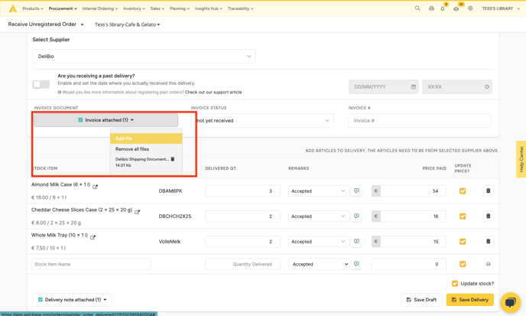Add comment to Cheddar Cheese row
The image size is (526, 316).
tap(356, 216)
